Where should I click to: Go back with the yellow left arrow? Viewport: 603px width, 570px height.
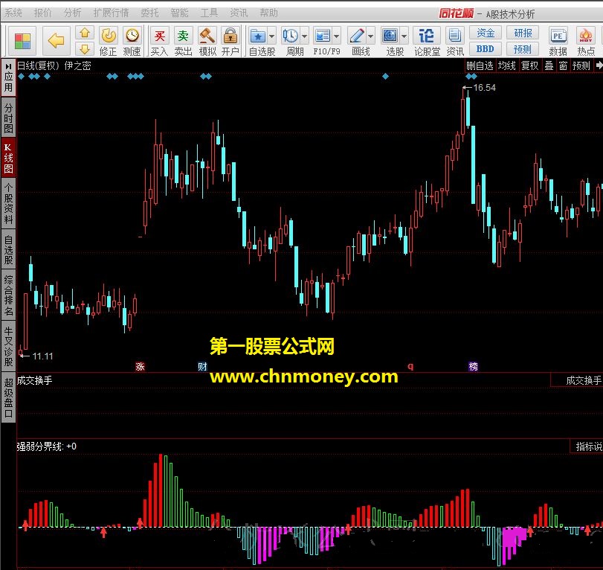[x=56, y=40]
